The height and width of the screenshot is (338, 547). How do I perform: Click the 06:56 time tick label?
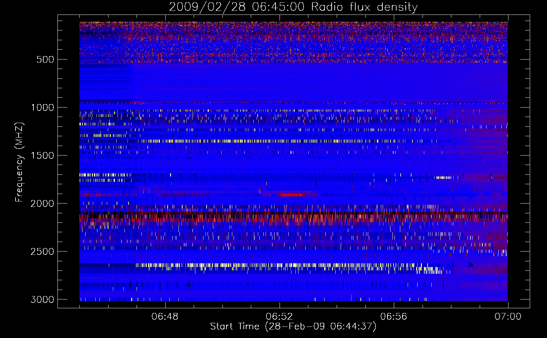[x=394, y=317]
